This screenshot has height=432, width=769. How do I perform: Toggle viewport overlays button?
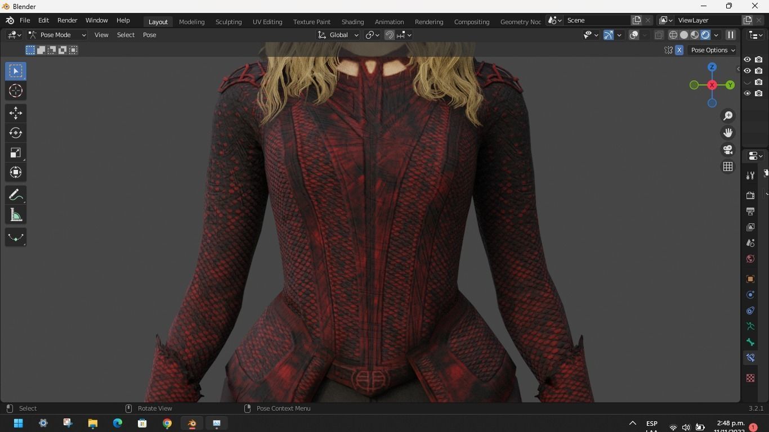coord(634,35)
